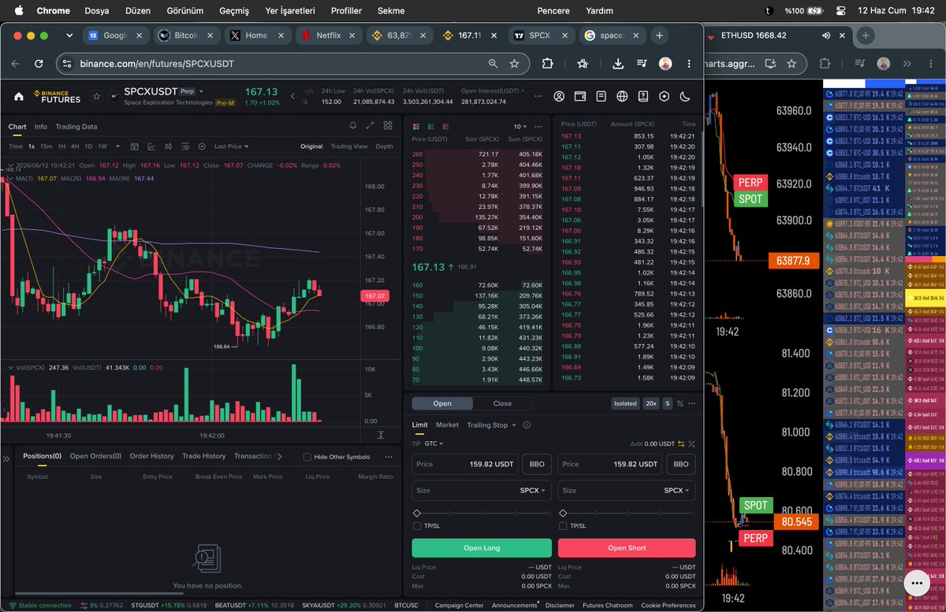The height and width of the screenshot is (612, 946).
Task: Open candlestick chart style icon
Action: click(168, 147)
